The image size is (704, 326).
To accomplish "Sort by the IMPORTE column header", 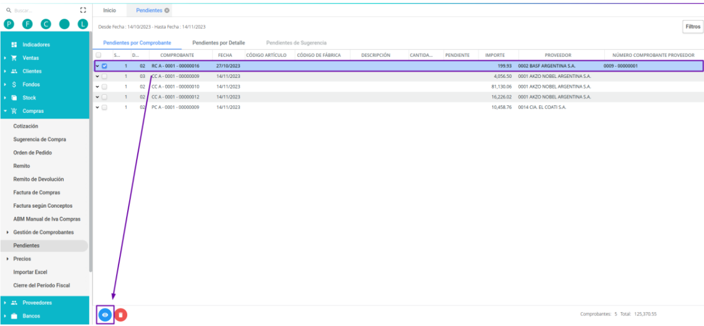I will tap(494, 55).
